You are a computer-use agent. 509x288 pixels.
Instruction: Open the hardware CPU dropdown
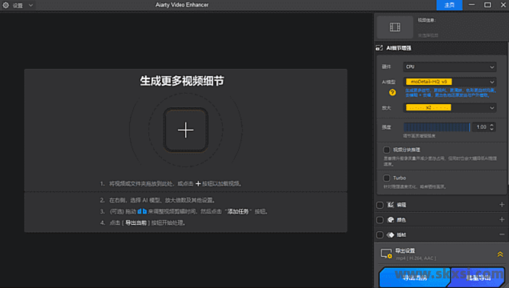point(449,66)
